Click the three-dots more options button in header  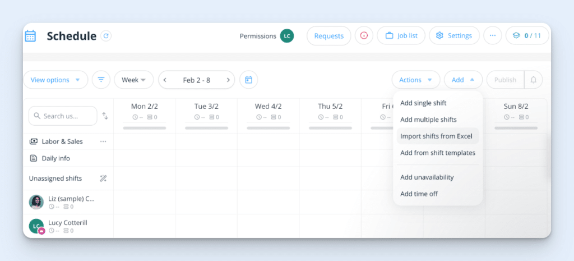492,35
